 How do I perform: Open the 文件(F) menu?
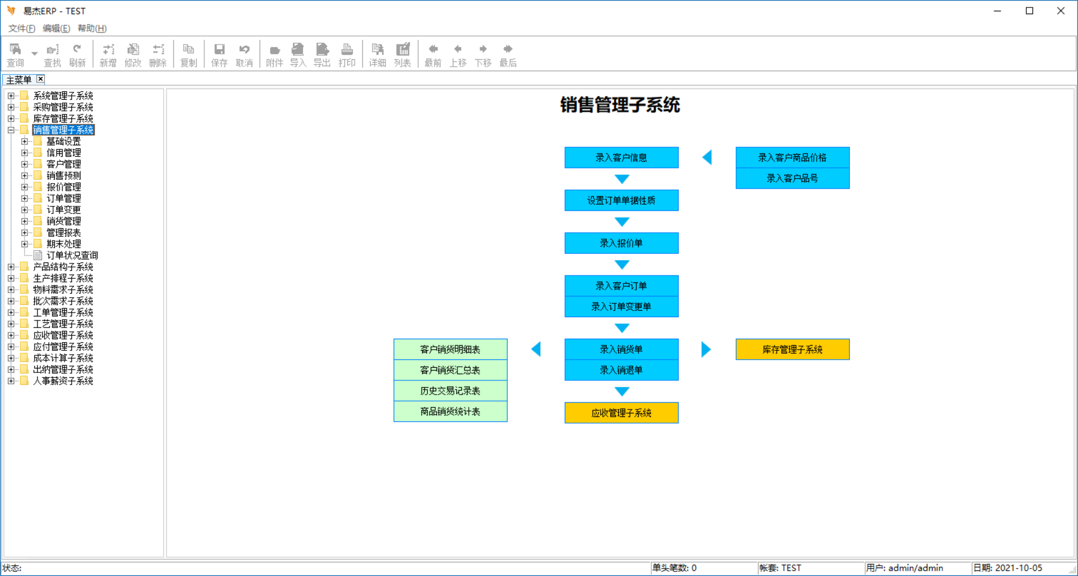coord(22,29)
